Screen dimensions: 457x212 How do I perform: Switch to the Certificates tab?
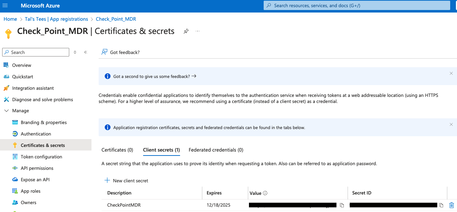(x=117, y=150)
